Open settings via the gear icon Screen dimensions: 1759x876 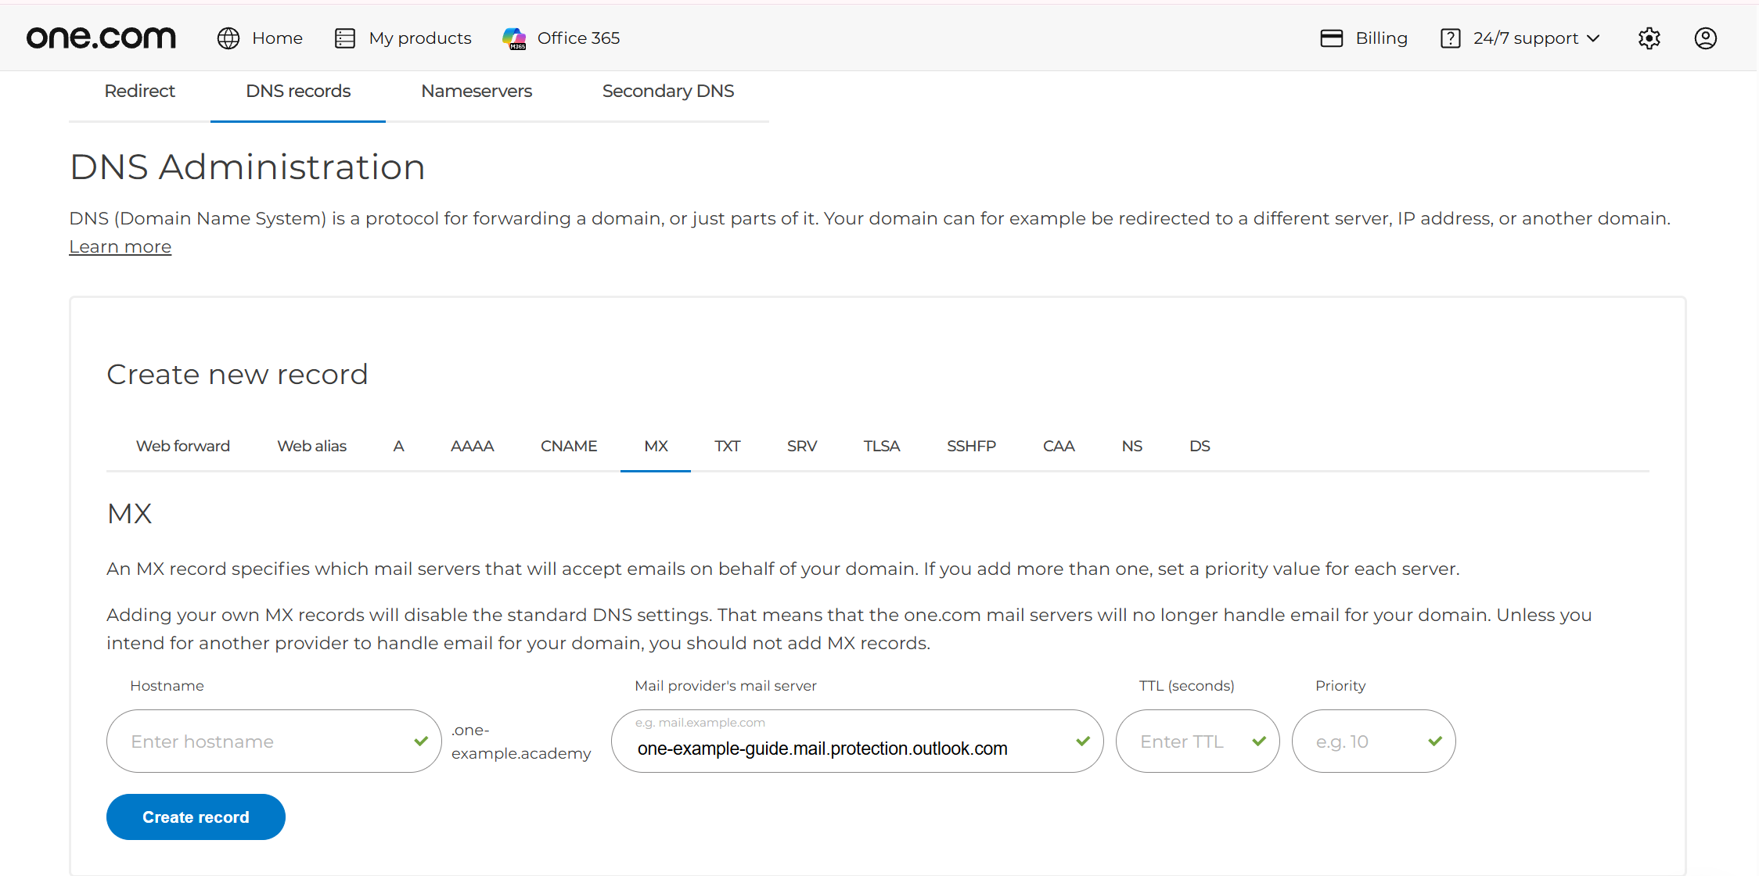[1649, 38]
